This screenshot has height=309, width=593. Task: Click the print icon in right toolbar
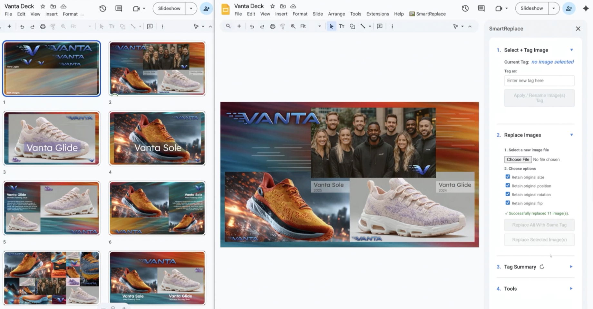tap(272, 26)
